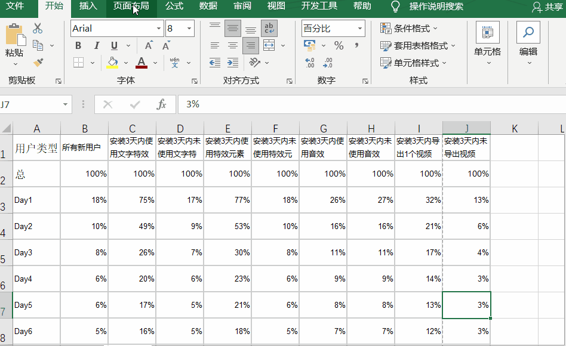Screen dimensions: 566x346
Task: Click the Cut scissors icon
Action: (38, 28)
